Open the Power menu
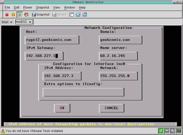Image resolution: width=183 pixels, height=135 pixels. tap(27, 7)
